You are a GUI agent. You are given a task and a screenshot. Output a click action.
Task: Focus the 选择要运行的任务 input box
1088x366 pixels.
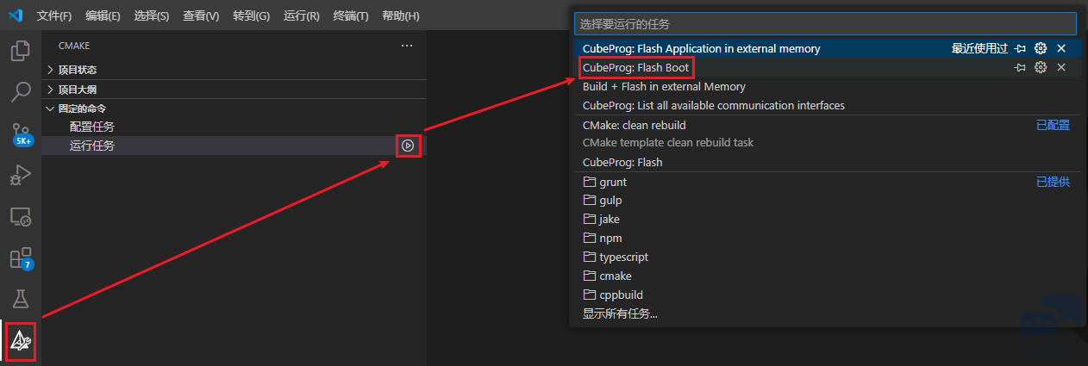(x=826, y=23)
